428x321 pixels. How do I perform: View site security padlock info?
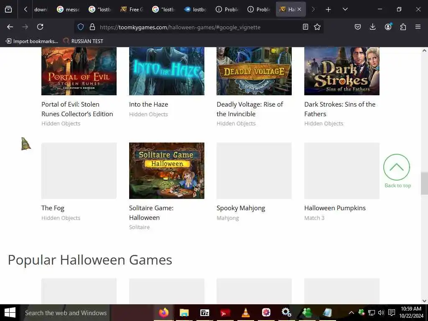(x=92, y=27)
